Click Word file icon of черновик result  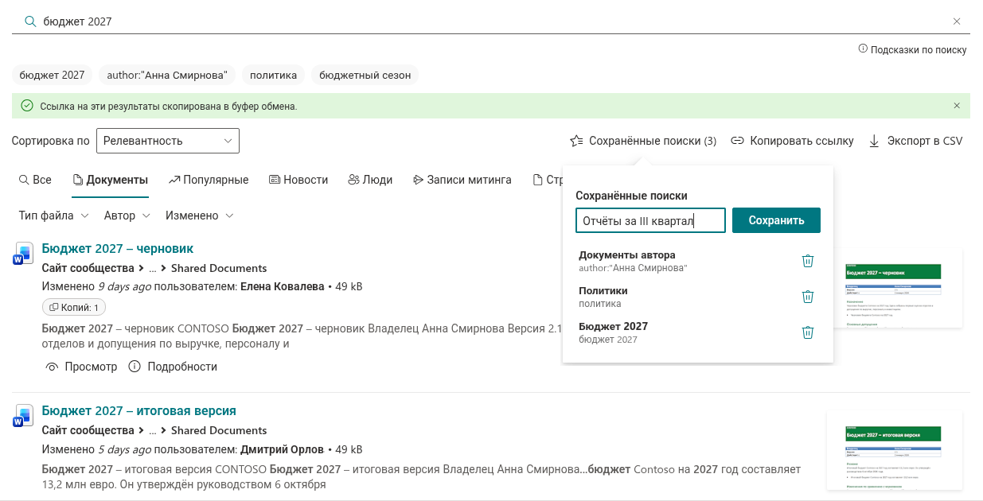(x=22, y=253)
